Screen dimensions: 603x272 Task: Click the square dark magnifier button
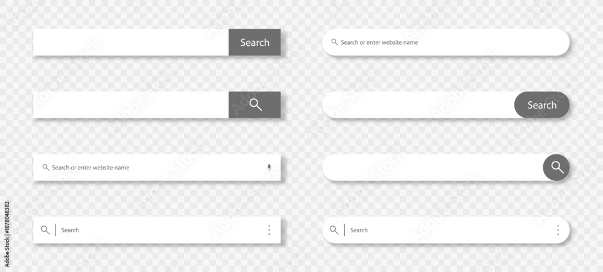pyautogui.click(x=254, y=105)
